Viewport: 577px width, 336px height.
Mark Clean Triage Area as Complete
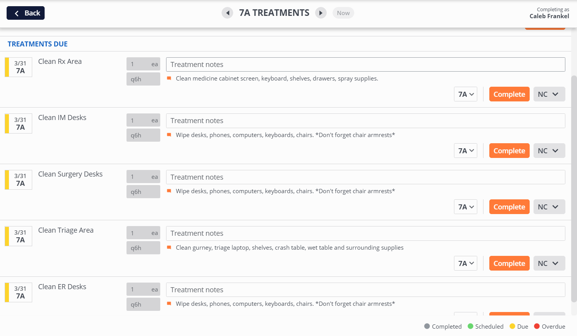coord(509,263)
